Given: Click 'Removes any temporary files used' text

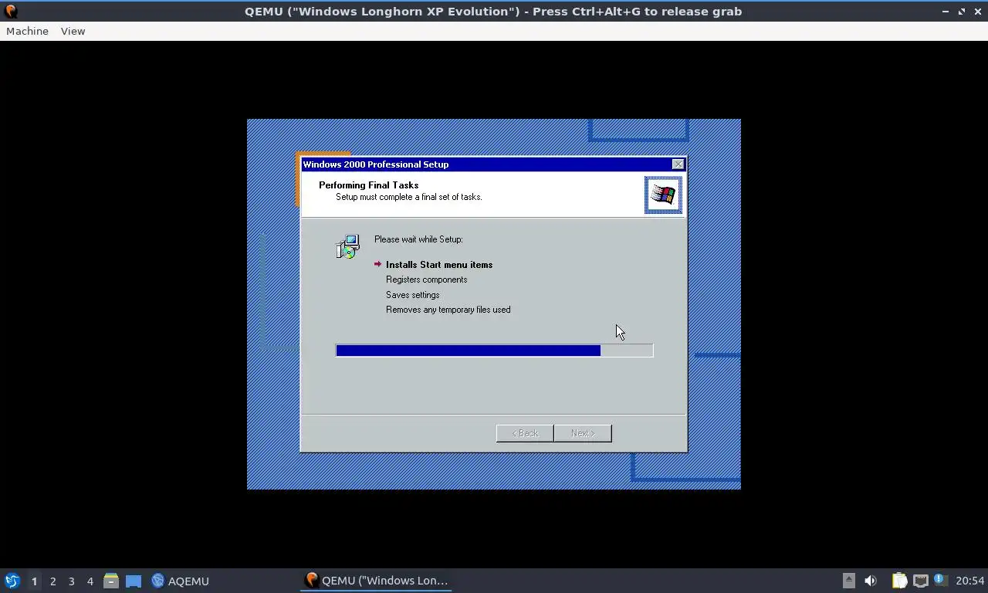Looking at the screenshot, I should pyautogui.click(x=448, y=310).
